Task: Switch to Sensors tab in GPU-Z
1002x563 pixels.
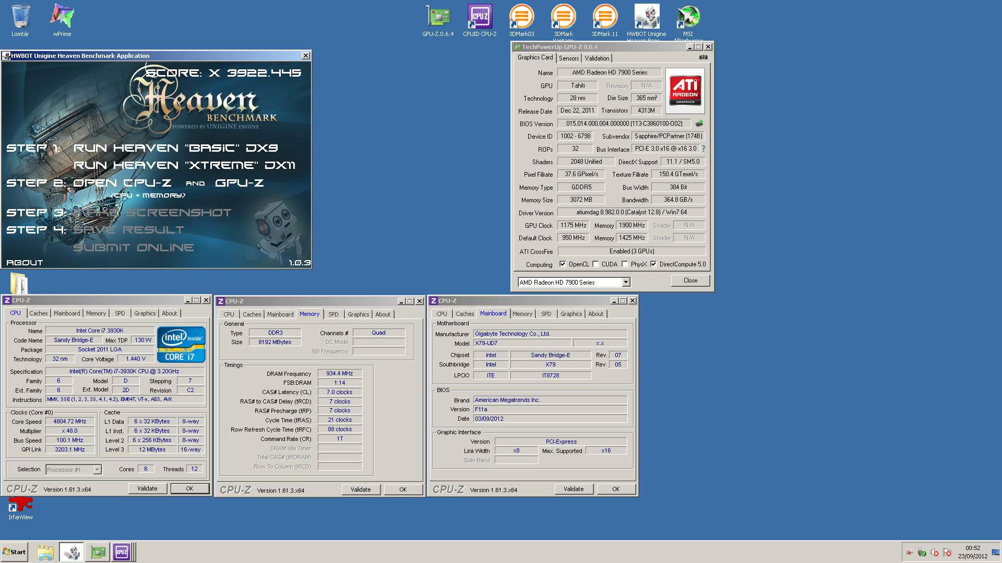Action: point(569,58)
